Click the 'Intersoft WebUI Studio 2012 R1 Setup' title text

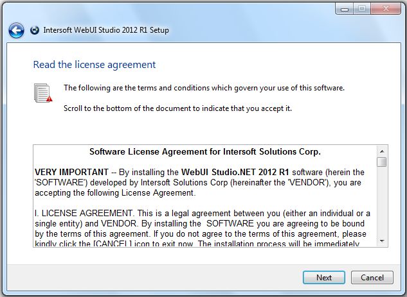click(x=106, y=30)
